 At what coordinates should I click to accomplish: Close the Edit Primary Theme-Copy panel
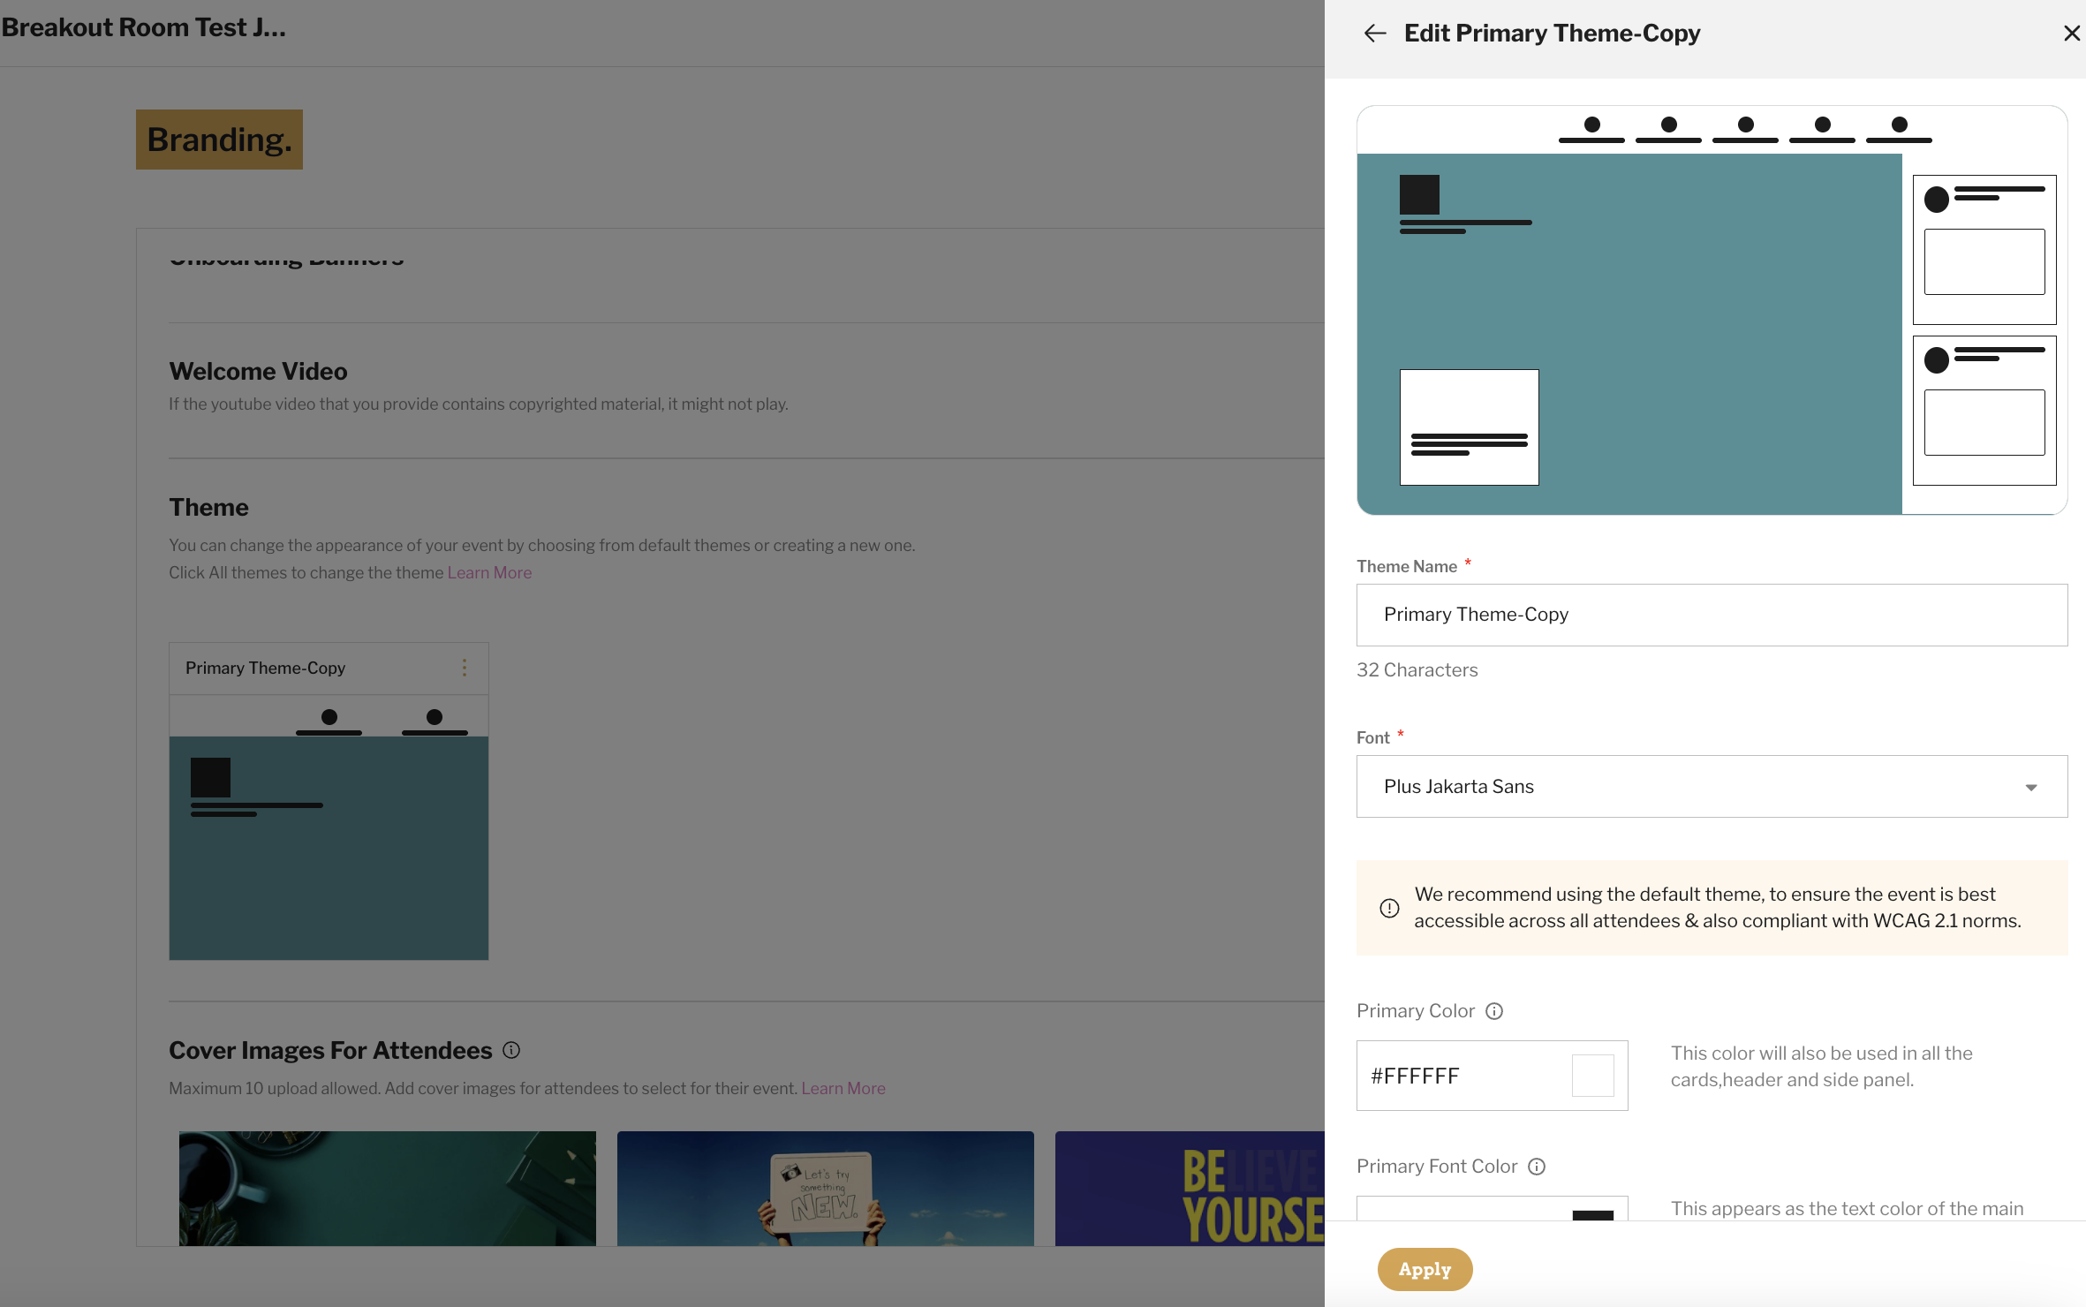point(2071,34)
